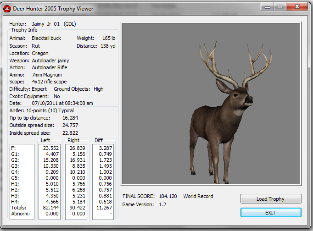Minimize the Trophy Viewer window
The image size is (313, 231).
(x=268, y=7)
